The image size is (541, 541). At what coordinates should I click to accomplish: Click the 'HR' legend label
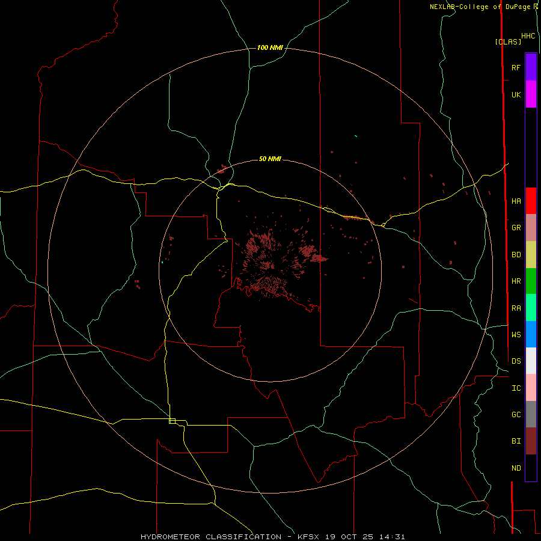(516, 281)
